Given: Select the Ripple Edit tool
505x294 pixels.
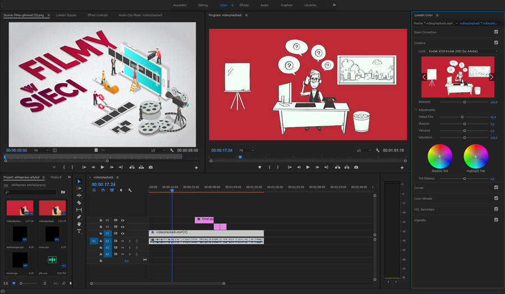Looking at the screenshot, I should (x=79, y=195).
